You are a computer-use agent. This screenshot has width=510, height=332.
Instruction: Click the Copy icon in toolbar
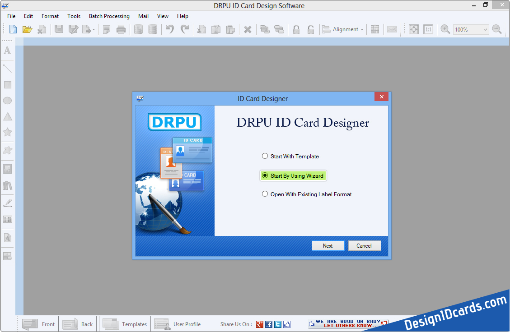point(215,29)
